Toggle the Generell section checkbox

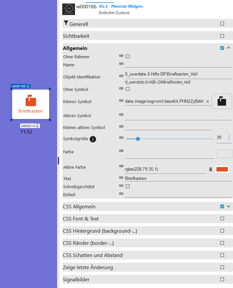point(222,24)
